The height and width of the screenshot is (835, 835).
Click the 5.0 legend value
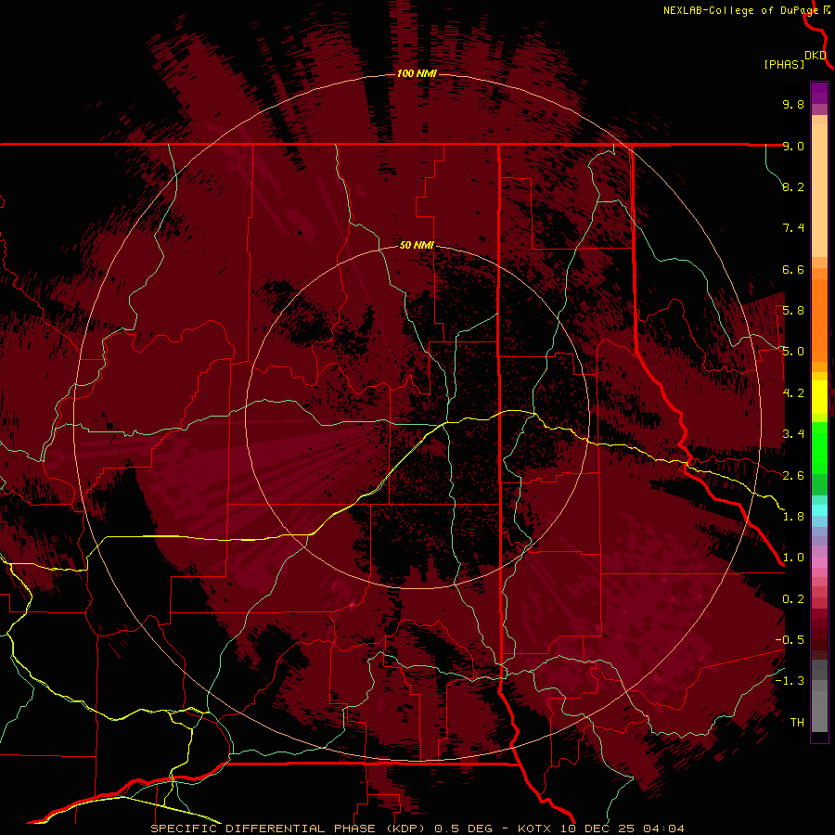(793, 352)
